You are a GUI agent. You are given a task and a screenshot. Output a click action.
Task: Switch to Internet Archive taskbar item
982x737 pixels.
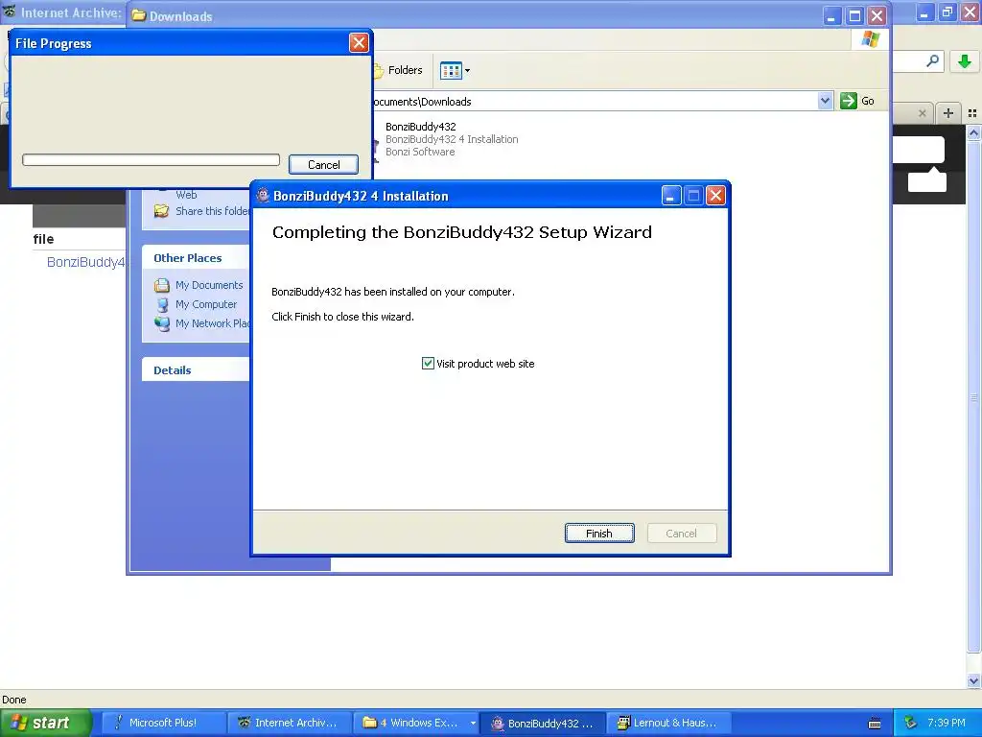coord(288,723)
